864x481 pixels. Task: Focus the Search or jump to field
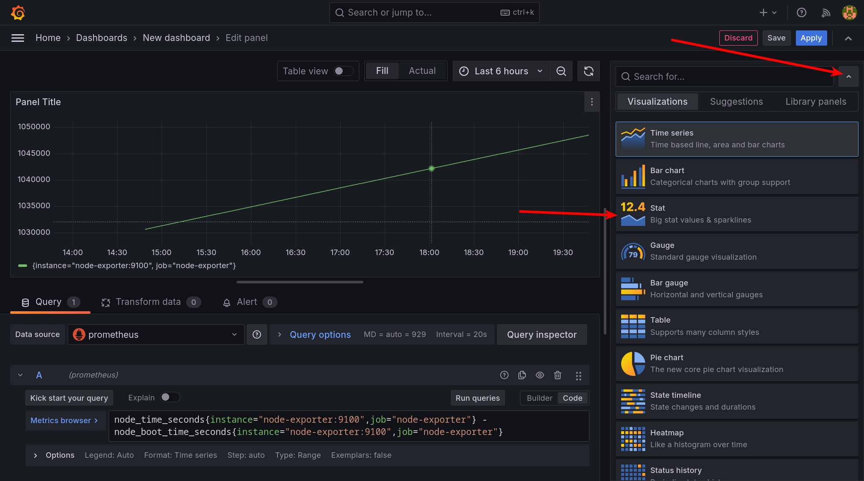[434, 13]
